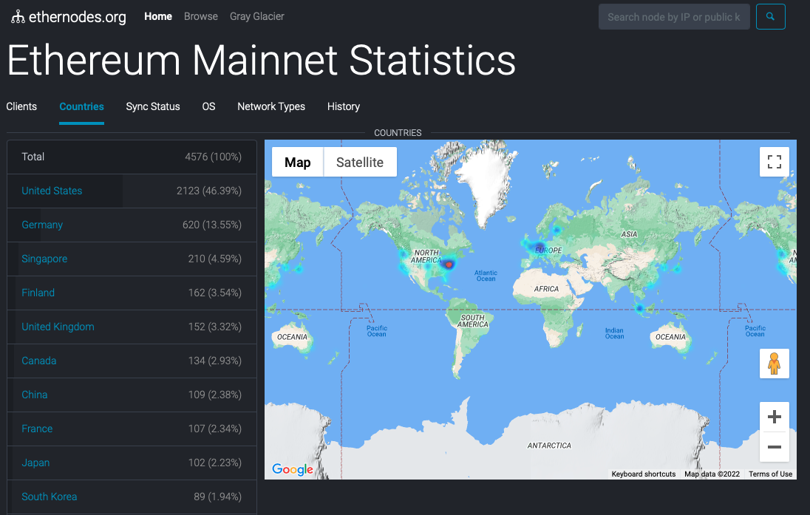
Task: Open the Finland country link
Action: [x=38, y=293]
